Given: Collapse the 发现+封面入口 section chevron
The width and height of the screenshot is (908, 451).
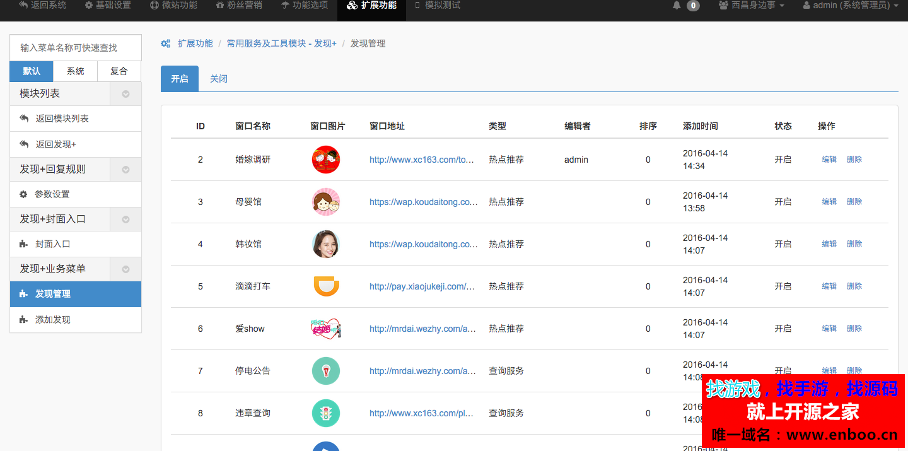Looking at the screenshot, I should (x=125, y=220).
